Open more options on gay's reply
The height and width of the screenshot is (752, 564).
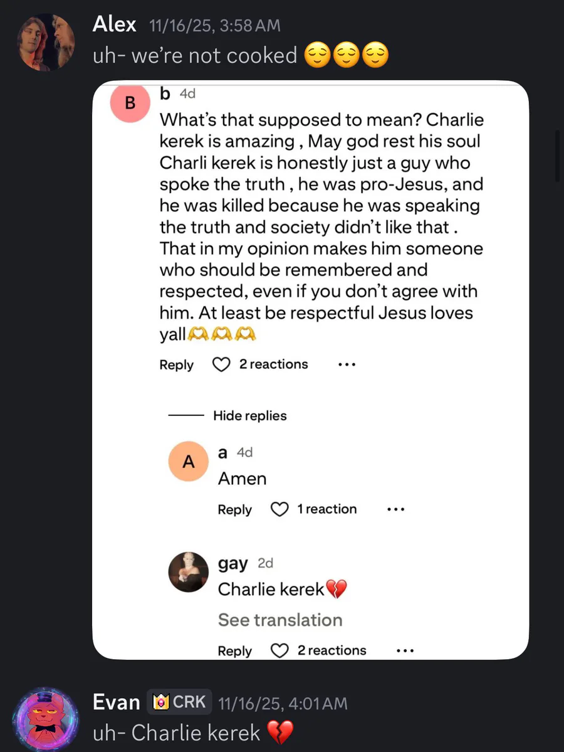click(405, 651)
